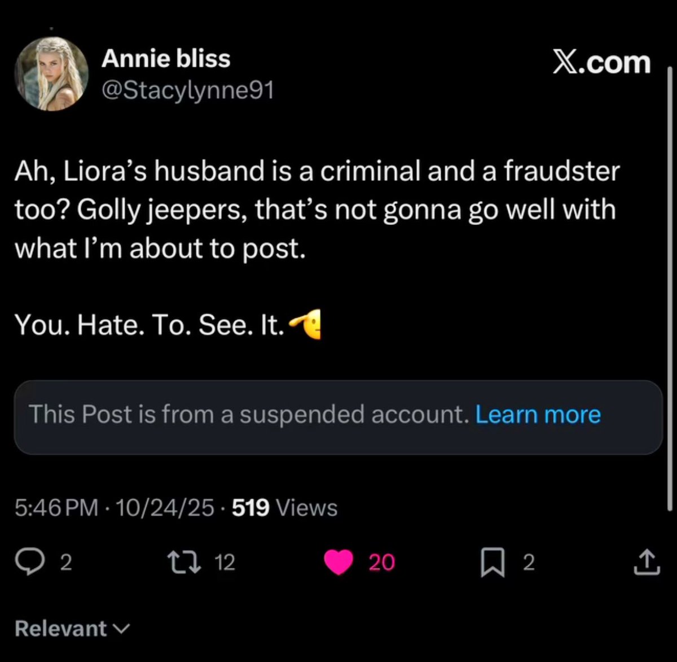Click the 10/24/25 post date
Image resolution: width=677 pixels, height=662 pixels.
164,508
